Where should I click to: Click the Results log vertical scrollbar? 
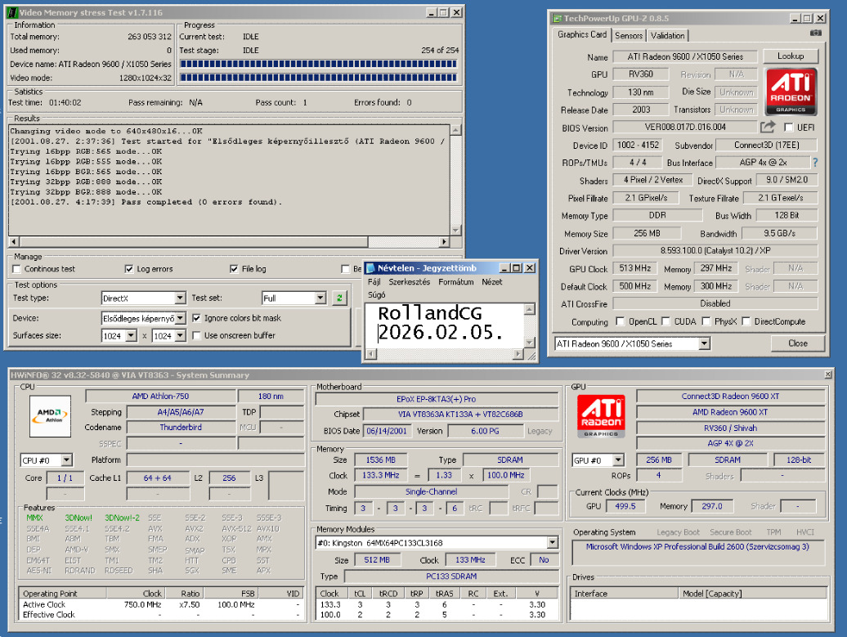tap(455, 180)
